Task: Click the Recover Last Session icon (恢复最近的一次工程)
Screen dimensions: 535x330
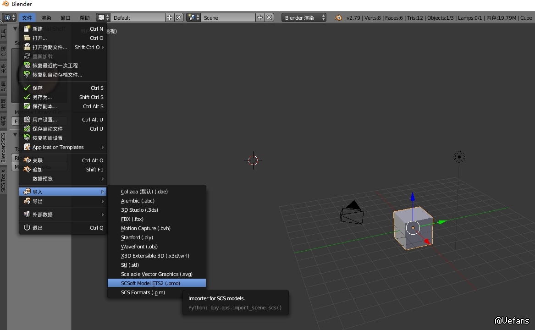Action: coord(27,66)
